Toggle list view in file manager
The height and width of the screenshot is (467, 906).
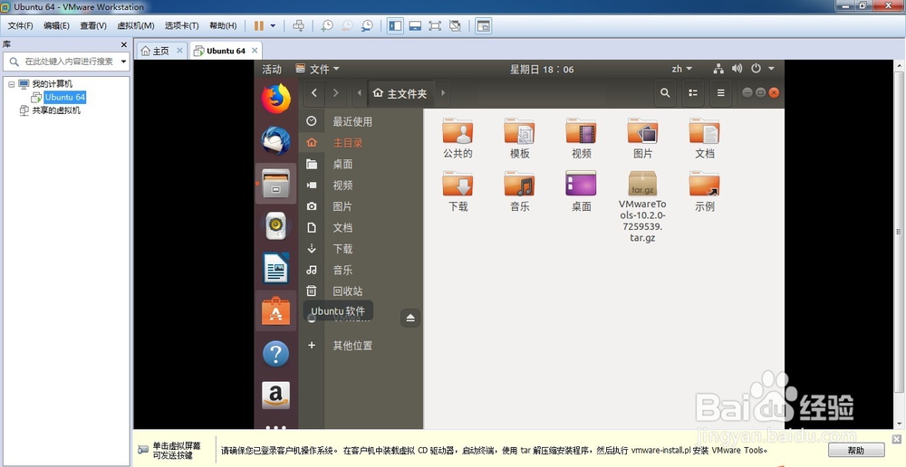click(x=693, y=92)
